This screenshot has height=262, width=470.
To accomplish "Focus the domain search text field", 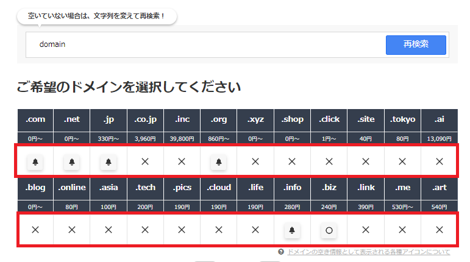I will pos(207,44).
